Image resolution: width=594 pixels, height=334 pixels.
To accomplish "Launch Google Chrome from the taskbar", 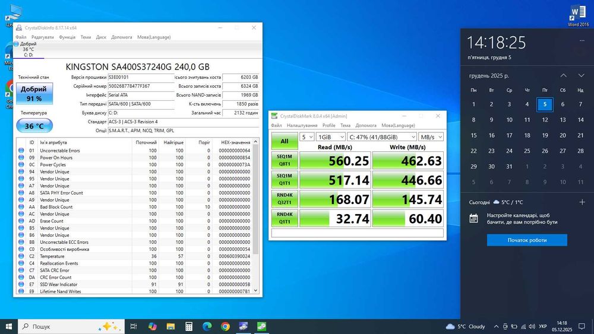I will (225, 326).
